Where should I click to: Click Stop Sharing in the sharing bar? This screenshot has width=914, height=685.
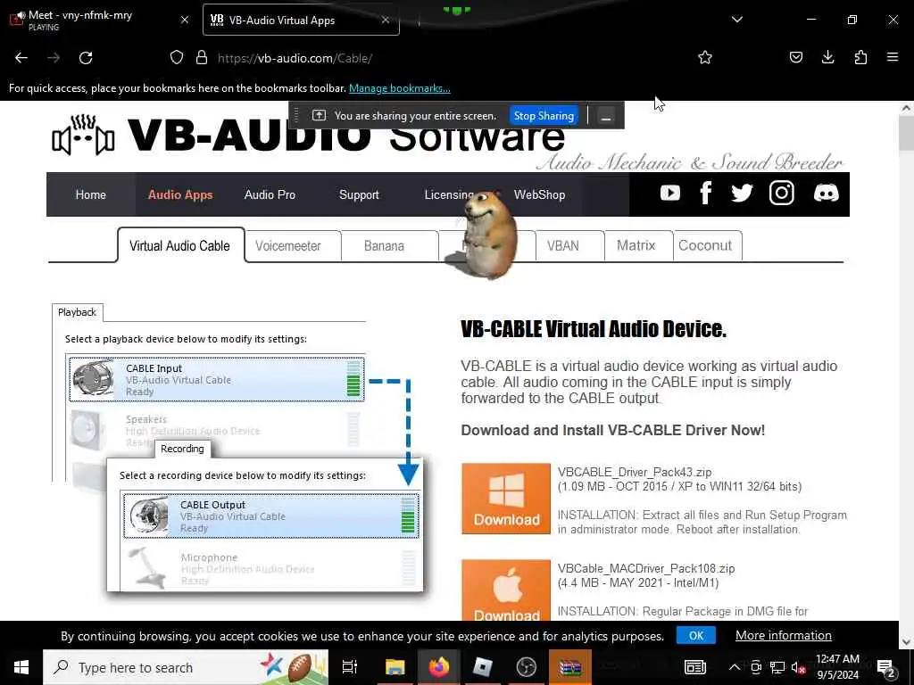544,115
